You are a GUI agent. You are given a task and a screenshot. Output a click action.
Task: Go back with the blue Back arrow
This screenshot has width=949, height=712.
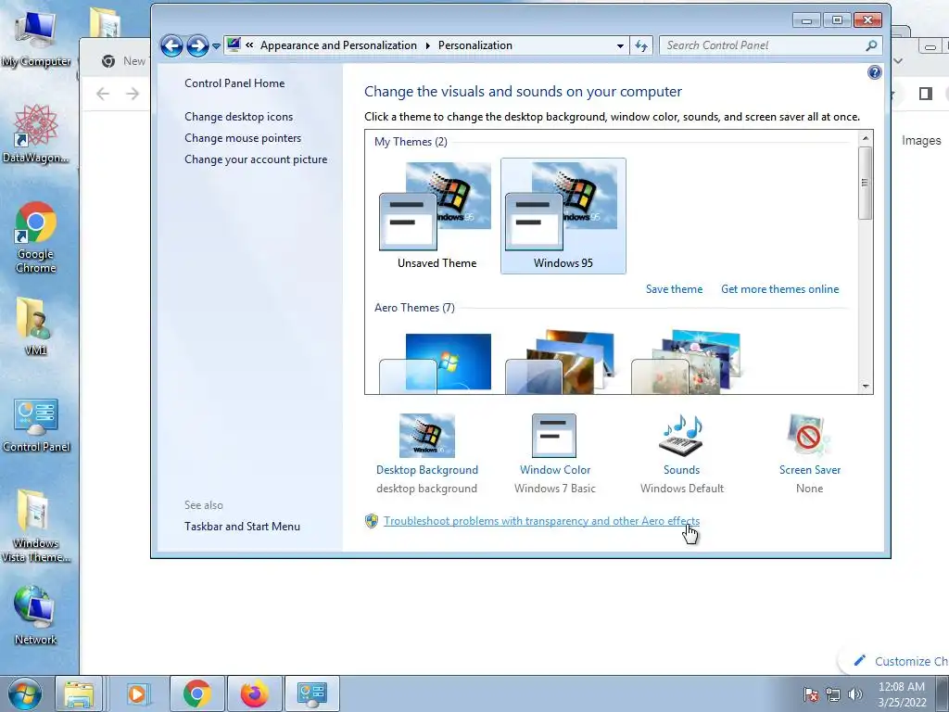coord(171,45)
